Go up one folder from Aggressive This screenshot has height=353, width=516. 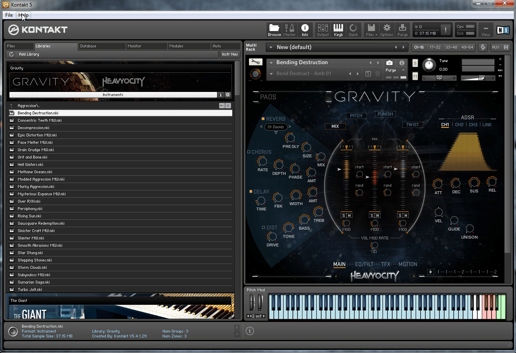point(11,105)
